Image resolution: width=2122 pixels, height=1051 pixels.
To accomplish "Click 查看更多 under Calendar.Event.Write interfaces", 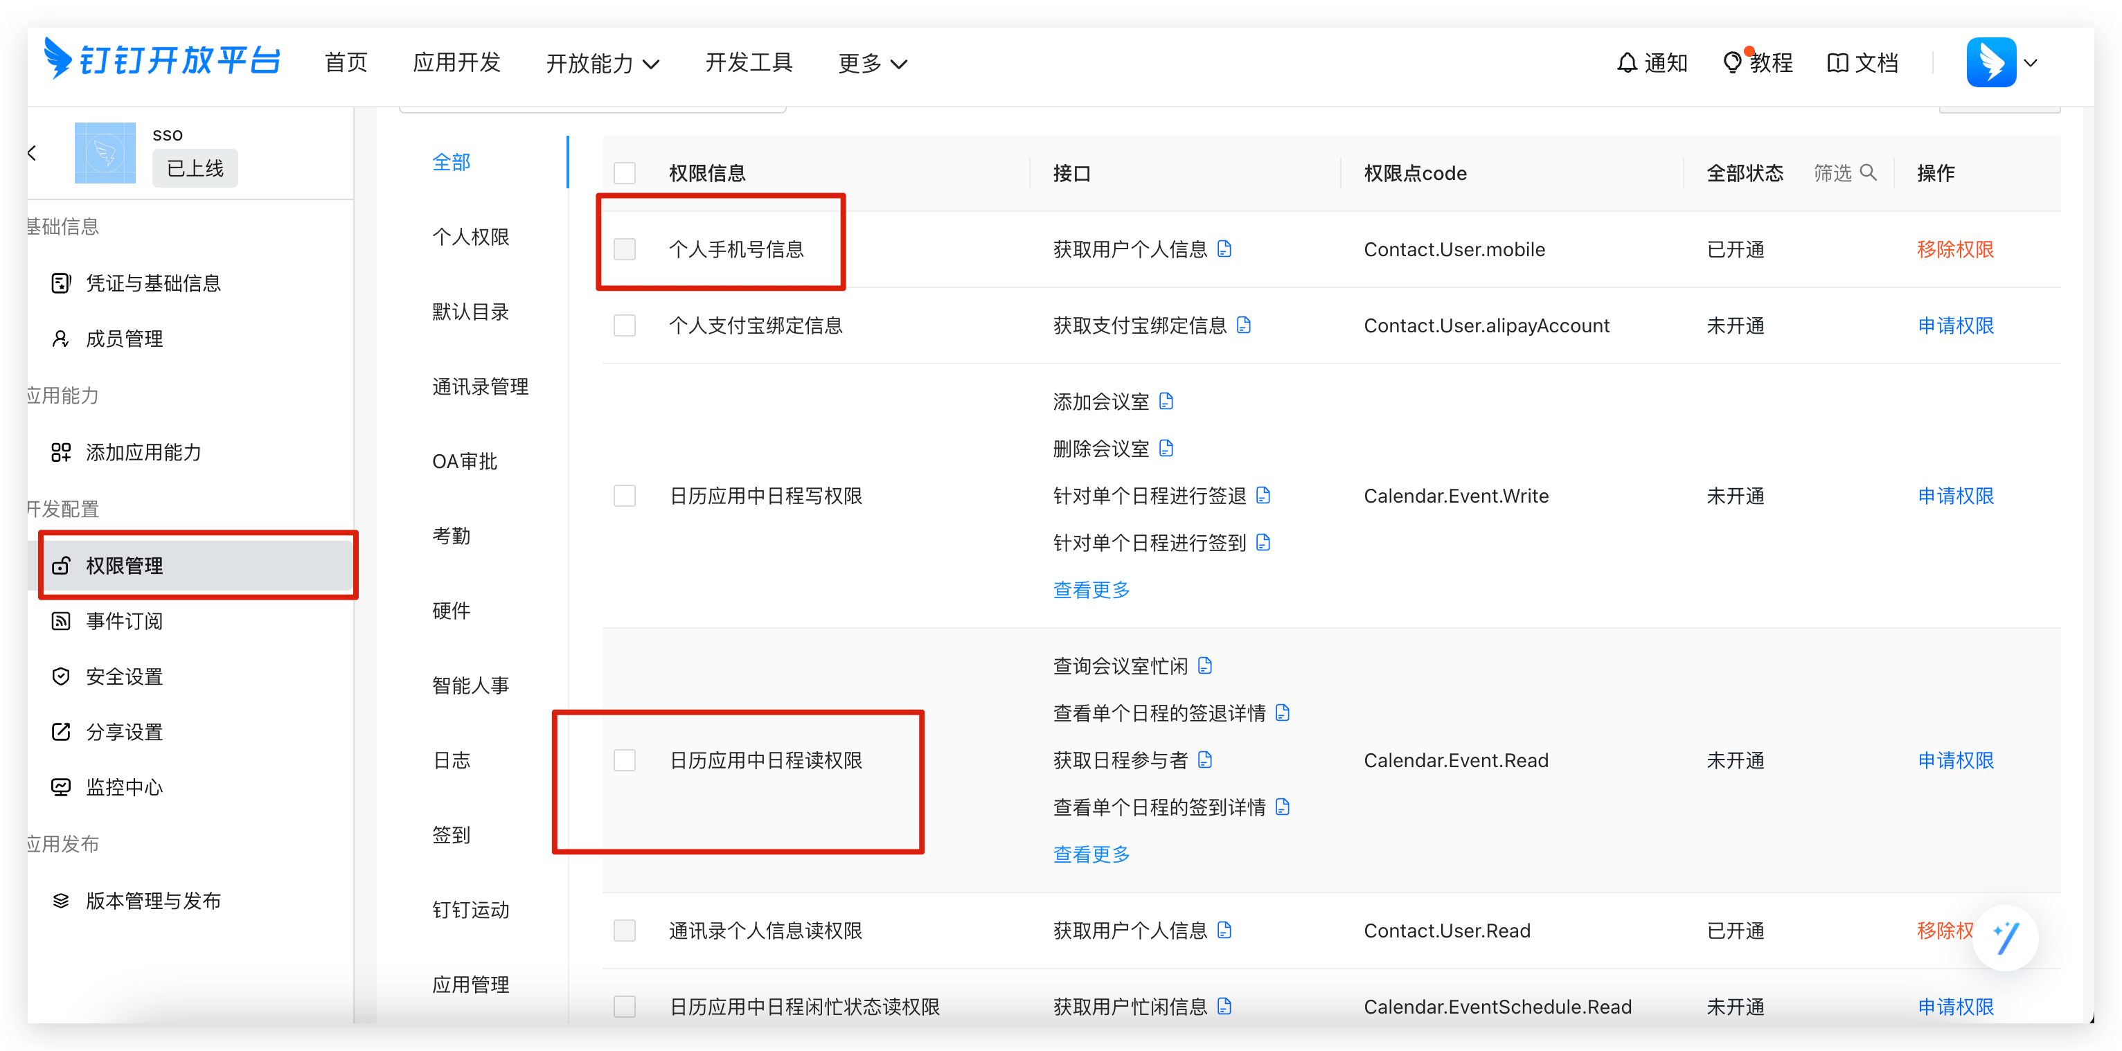I will tap(1091, 590).
